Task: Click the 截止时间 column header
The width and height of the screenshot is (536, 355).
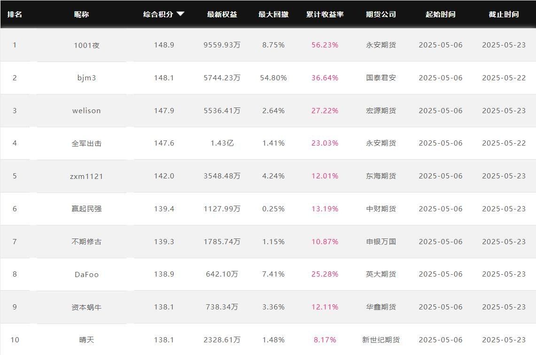Action: 504,15
